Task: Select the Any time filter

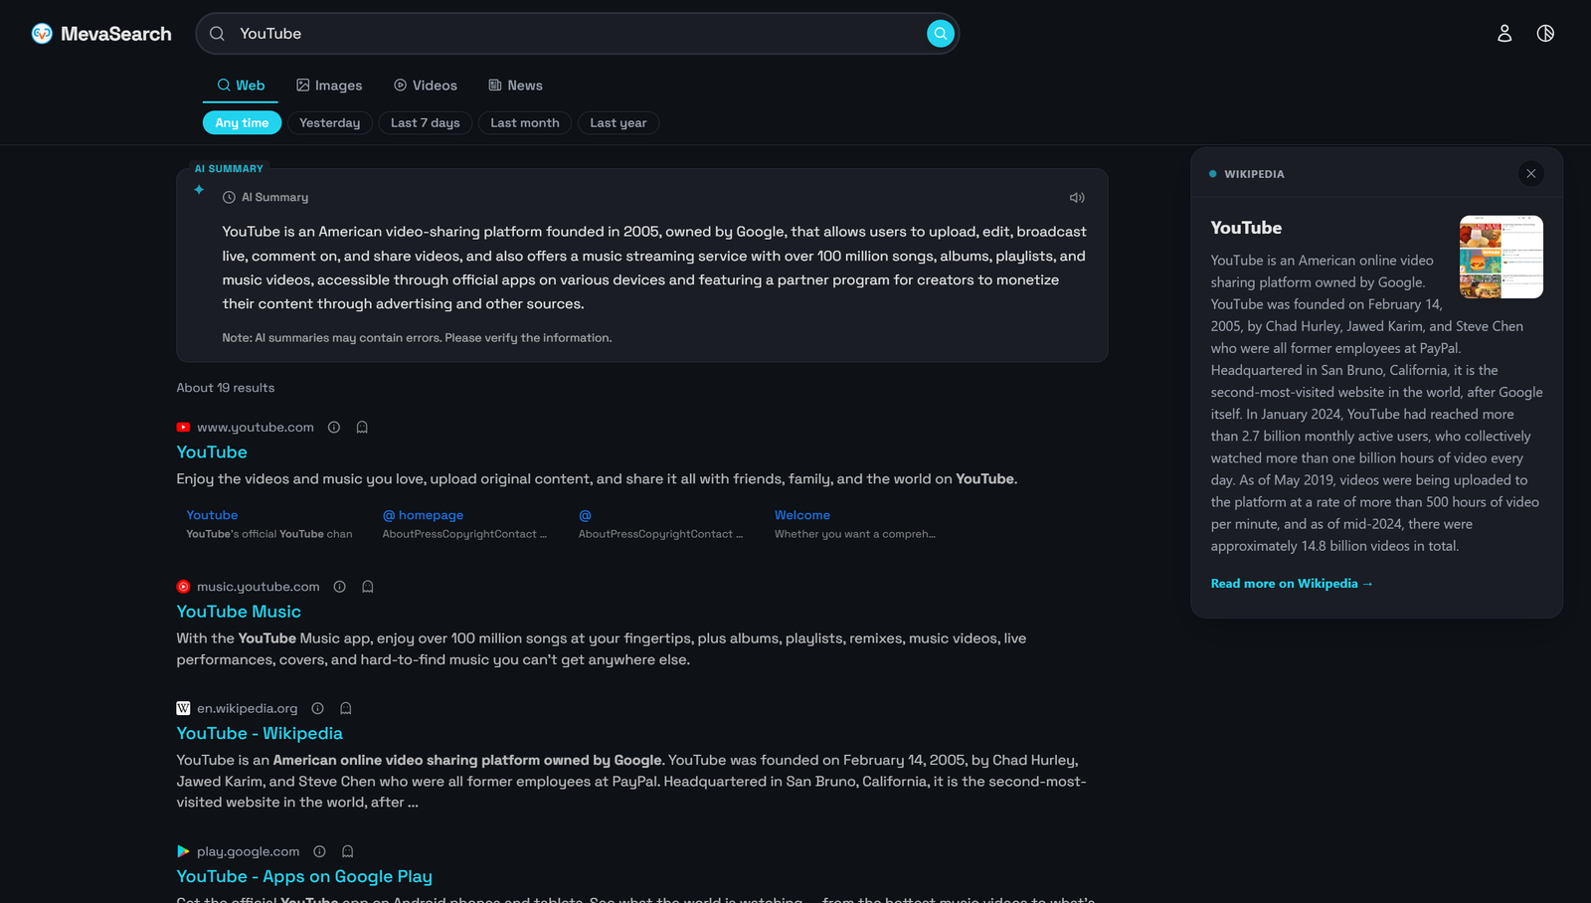Action: coord(242,123)
